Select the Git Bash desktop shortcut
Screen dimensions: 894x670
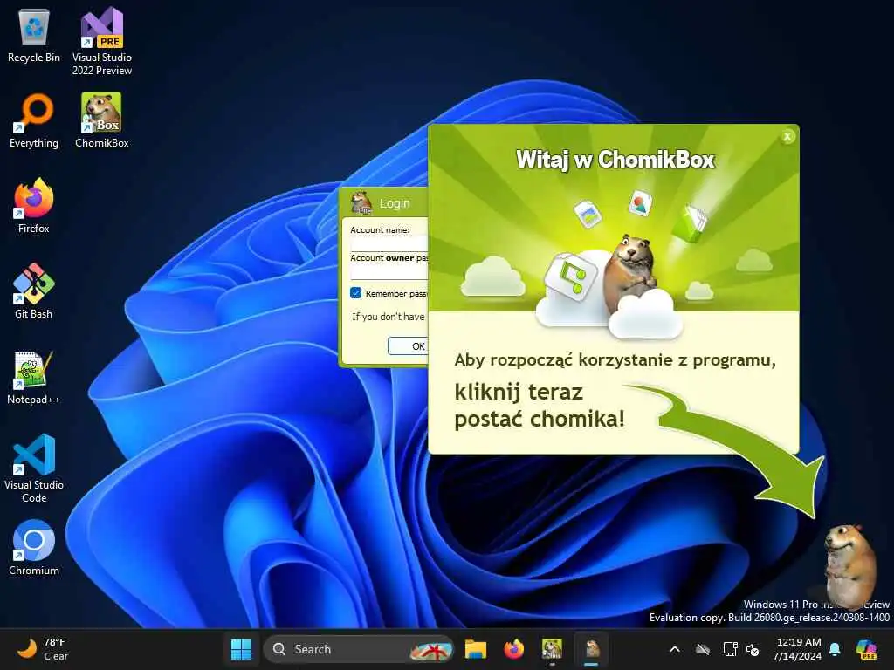click(x=34, y=291)
